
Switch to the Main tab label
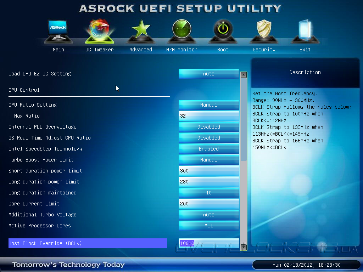58,50
